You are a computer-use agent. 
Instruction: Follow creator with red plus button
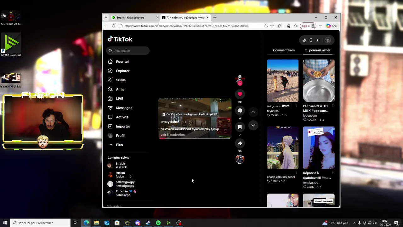click(240, 83)
